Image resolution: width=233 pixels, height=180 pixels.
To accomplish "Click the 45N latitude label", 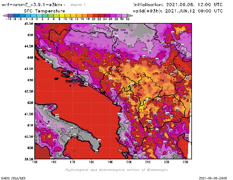I will (30, 35).
